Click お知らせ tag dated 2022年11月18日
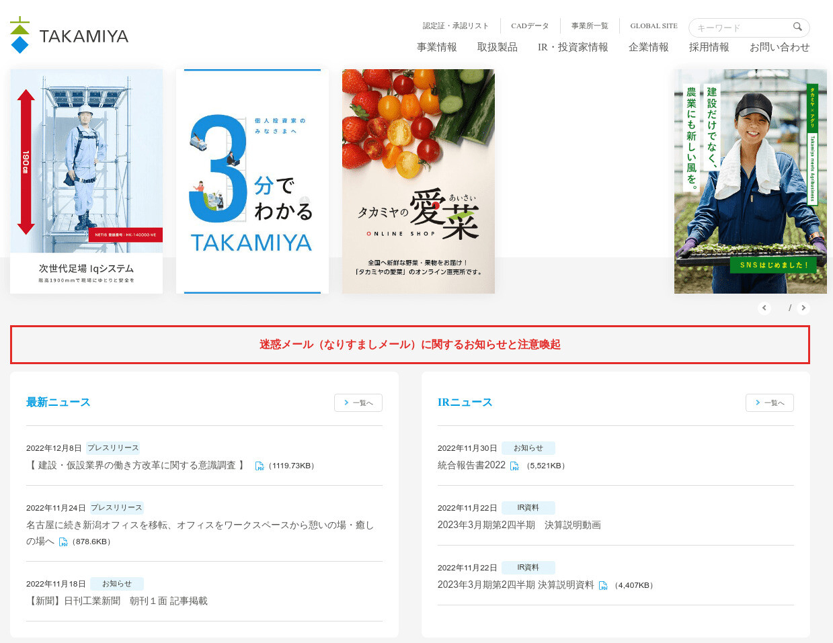The height and width of the screenshot is (643, 833). pos(117,584)
